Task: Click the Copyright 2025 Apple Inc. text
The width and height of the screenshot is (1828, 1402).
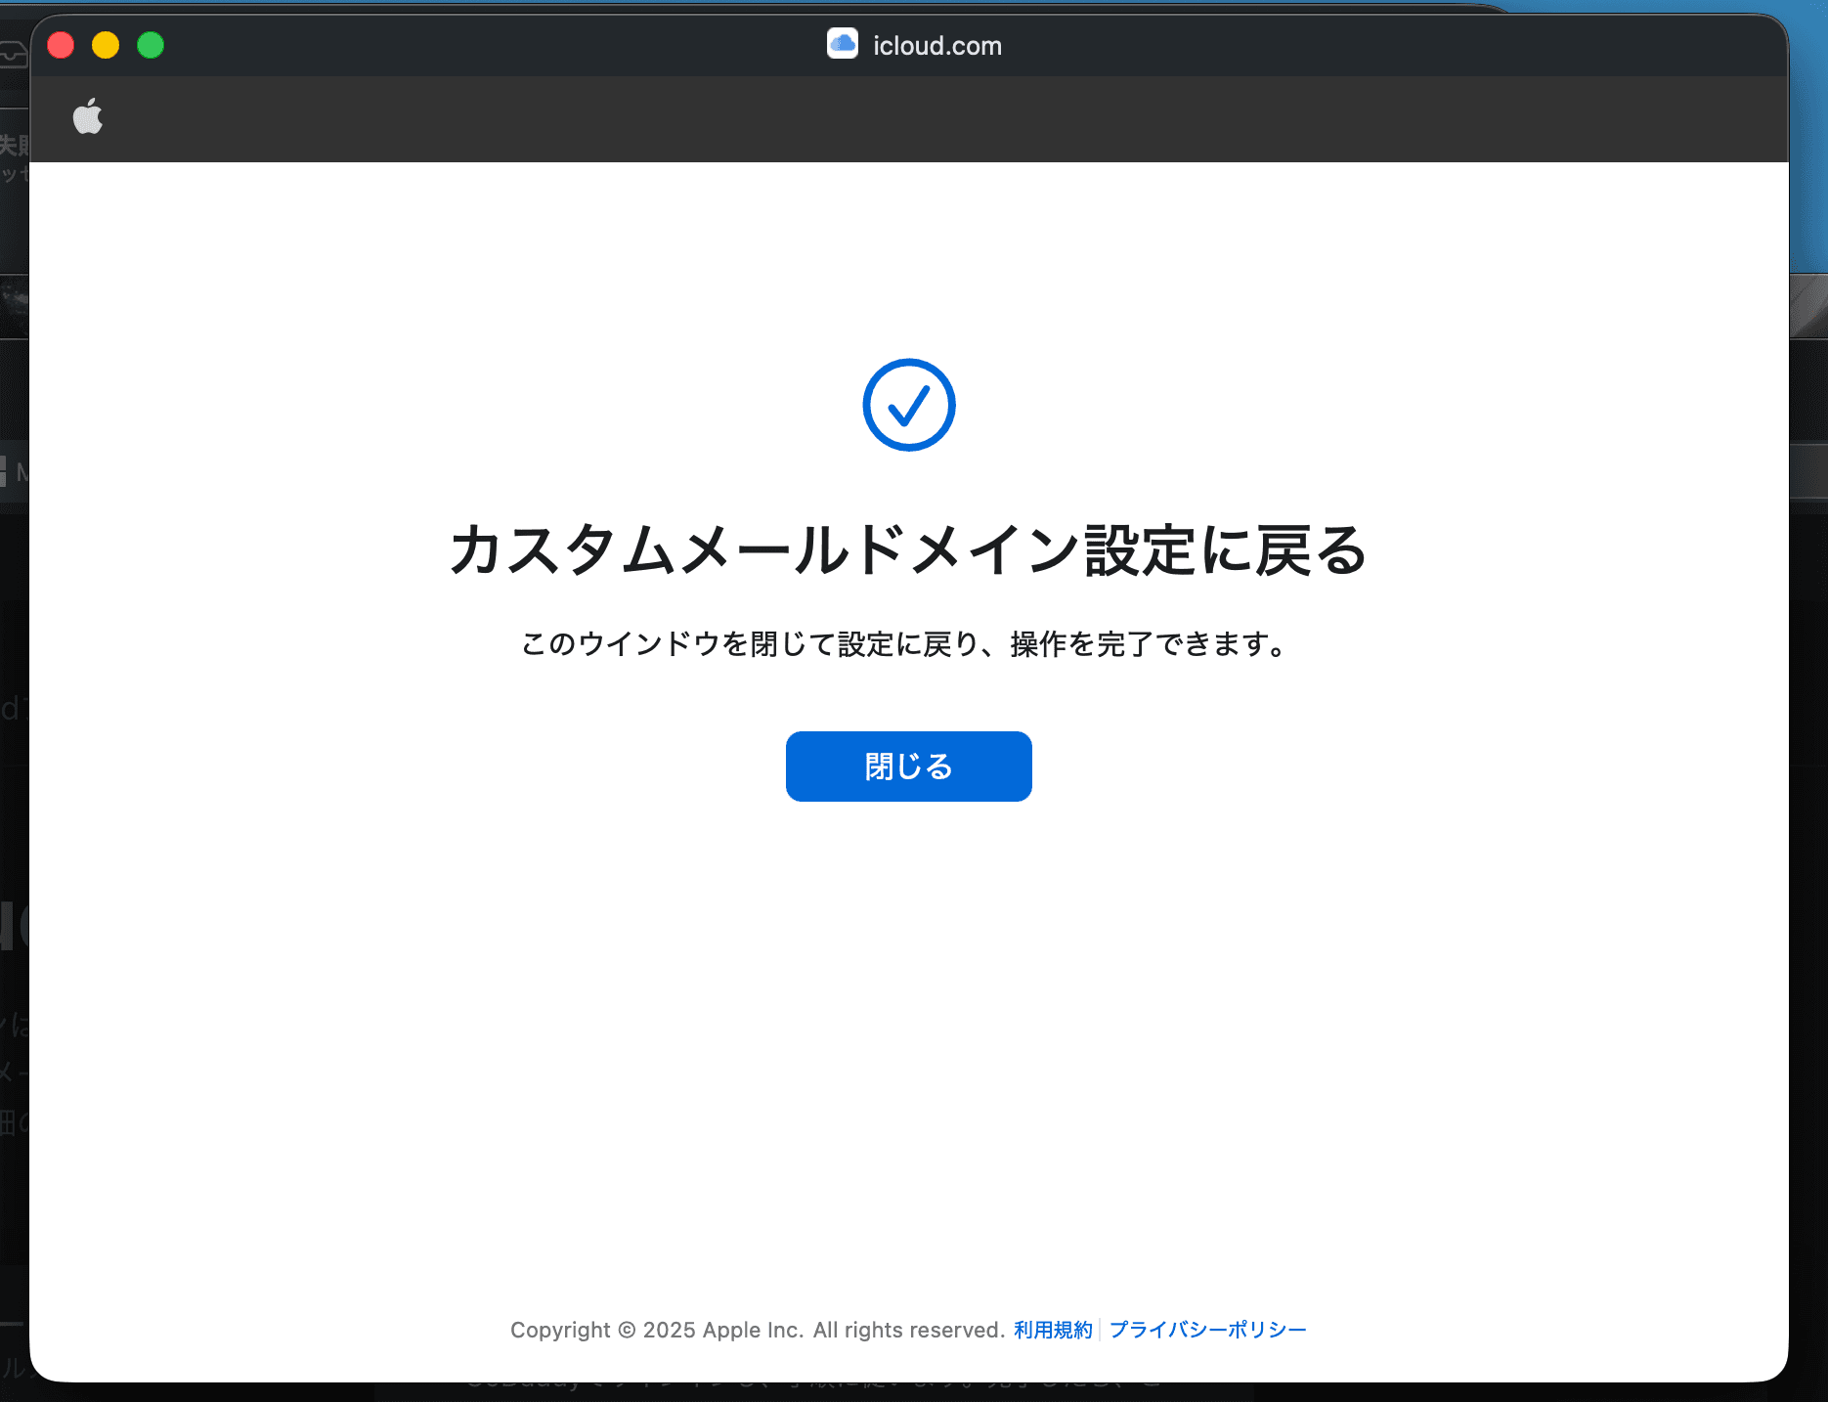Action: click(x=757, y=1330)
